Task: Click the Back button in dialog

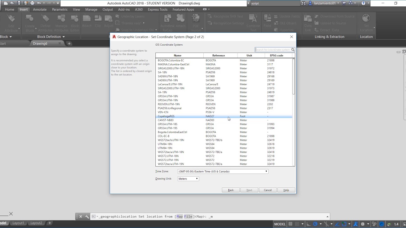Action: pos(231,190)
